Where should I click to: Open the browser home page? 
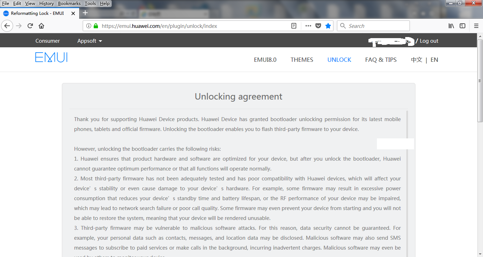[41, 26]
